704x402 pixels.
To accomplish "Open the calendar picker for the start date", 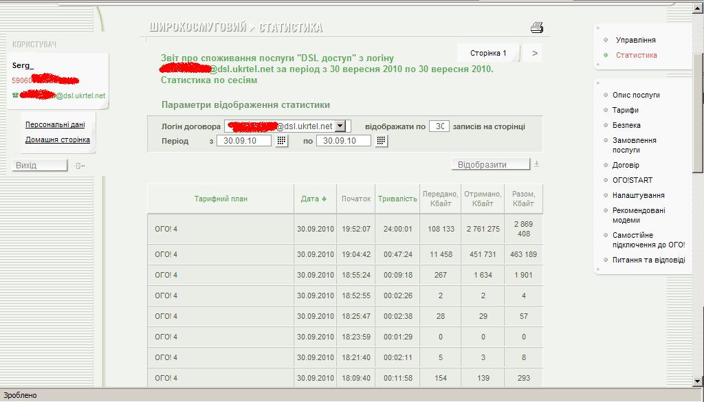I will point(281,141).
